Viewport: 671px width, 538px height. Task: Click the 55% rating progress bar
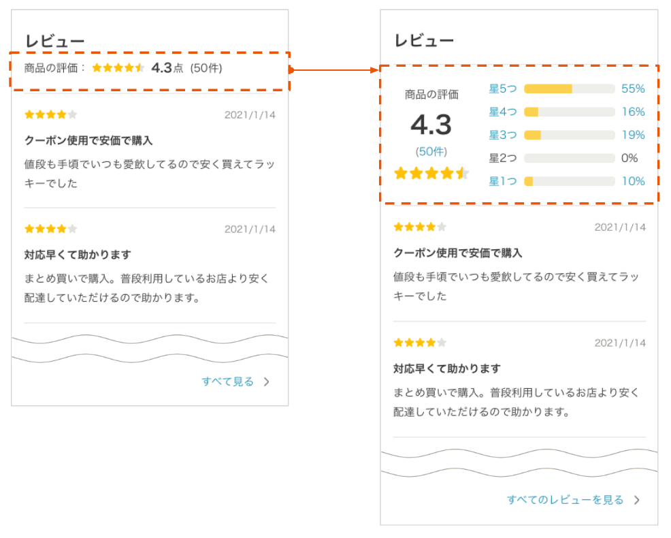coord(569,89)
